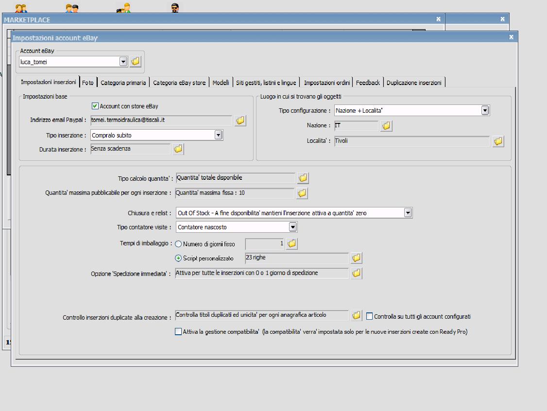
Task: Open Siti gestiti, listini e lingue tab
Action: click(x=266, y=83)
